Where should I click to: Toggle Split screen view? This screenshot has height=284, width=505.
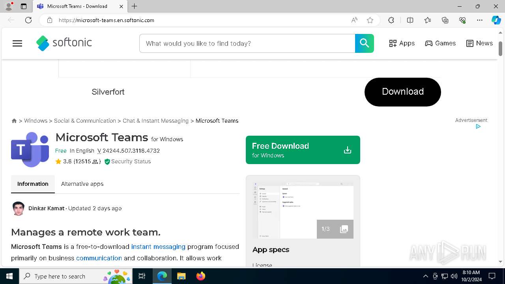tap(410, 20)
